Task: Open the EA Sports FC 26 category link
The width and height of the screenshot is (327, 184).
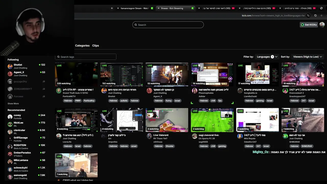Action: pyautogui.click(x=207, y=139)
